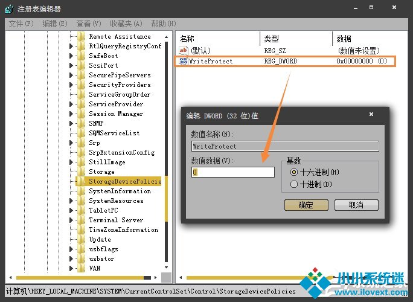
Task: Open the 编辑(E) menu
Action: pos(55,24)
